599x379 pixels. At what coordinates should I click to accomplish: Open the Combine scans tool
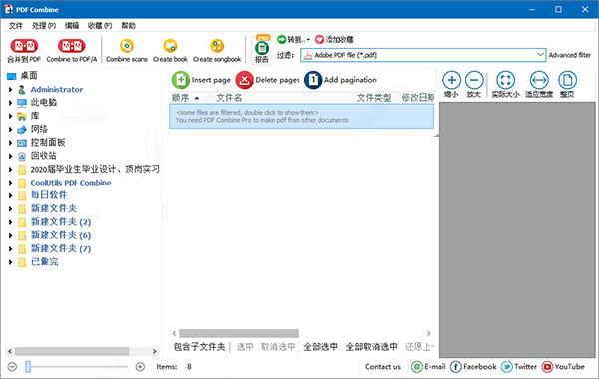click(x=127, y=46)
